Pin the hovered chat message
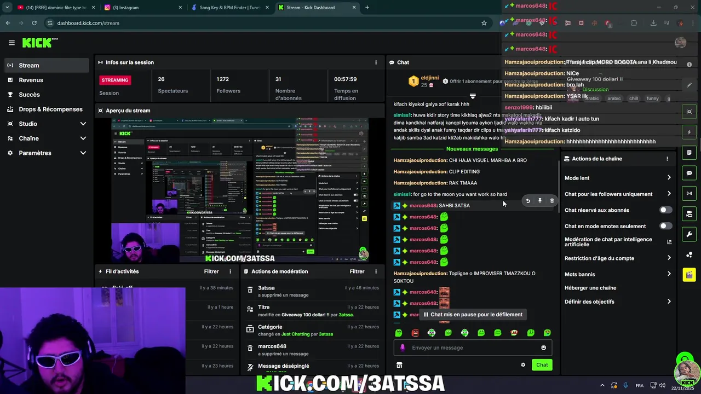Viewport: 701px width, 394px height. (540, 201)
